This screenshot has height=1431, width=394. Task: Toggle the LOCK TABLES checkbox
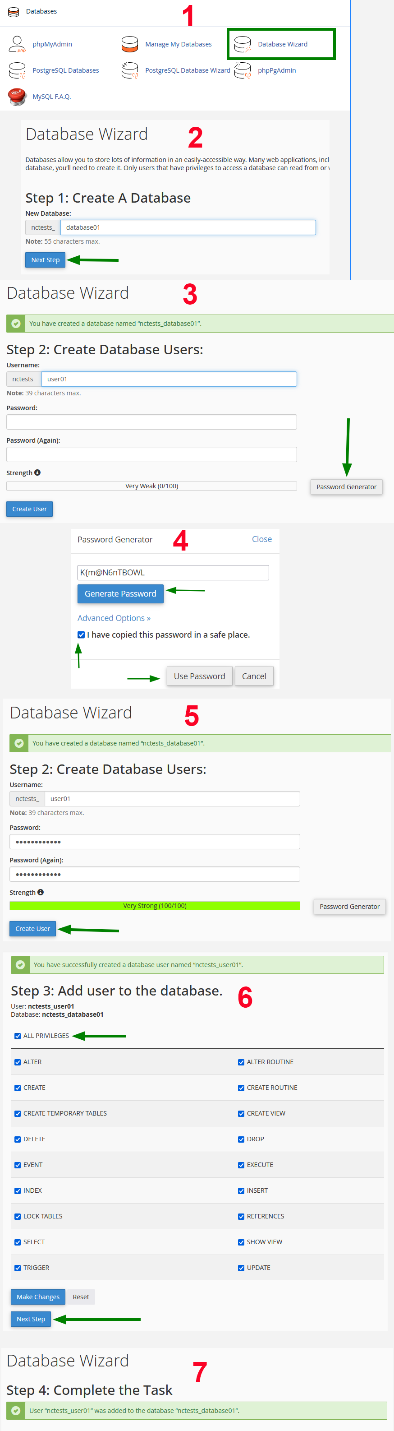pyautogui.click(x=18, y=1217)
